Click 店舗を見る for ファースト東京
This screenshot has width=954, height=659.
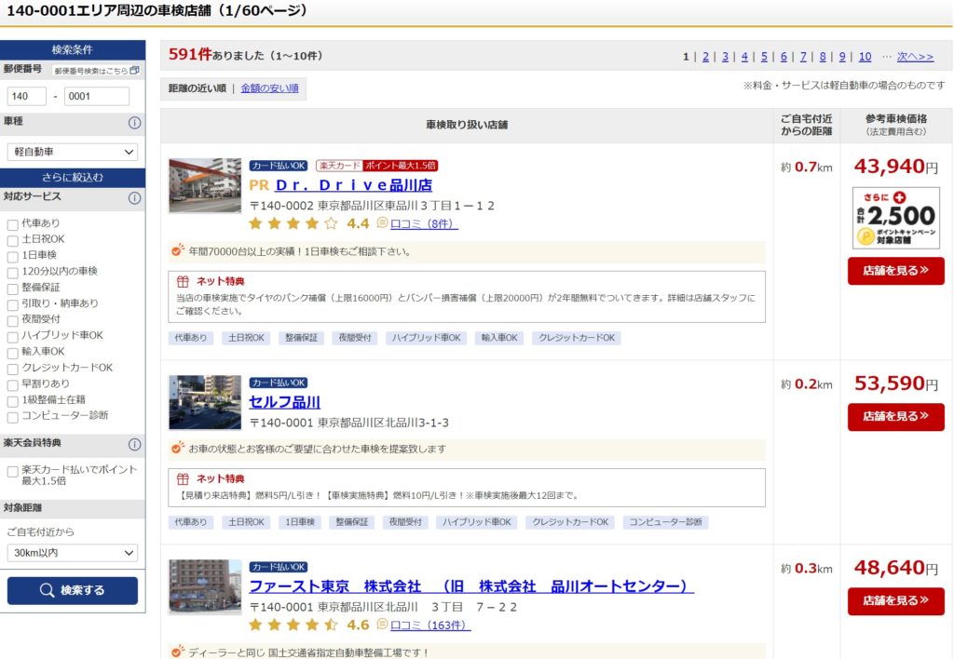(x=895, y=600)
